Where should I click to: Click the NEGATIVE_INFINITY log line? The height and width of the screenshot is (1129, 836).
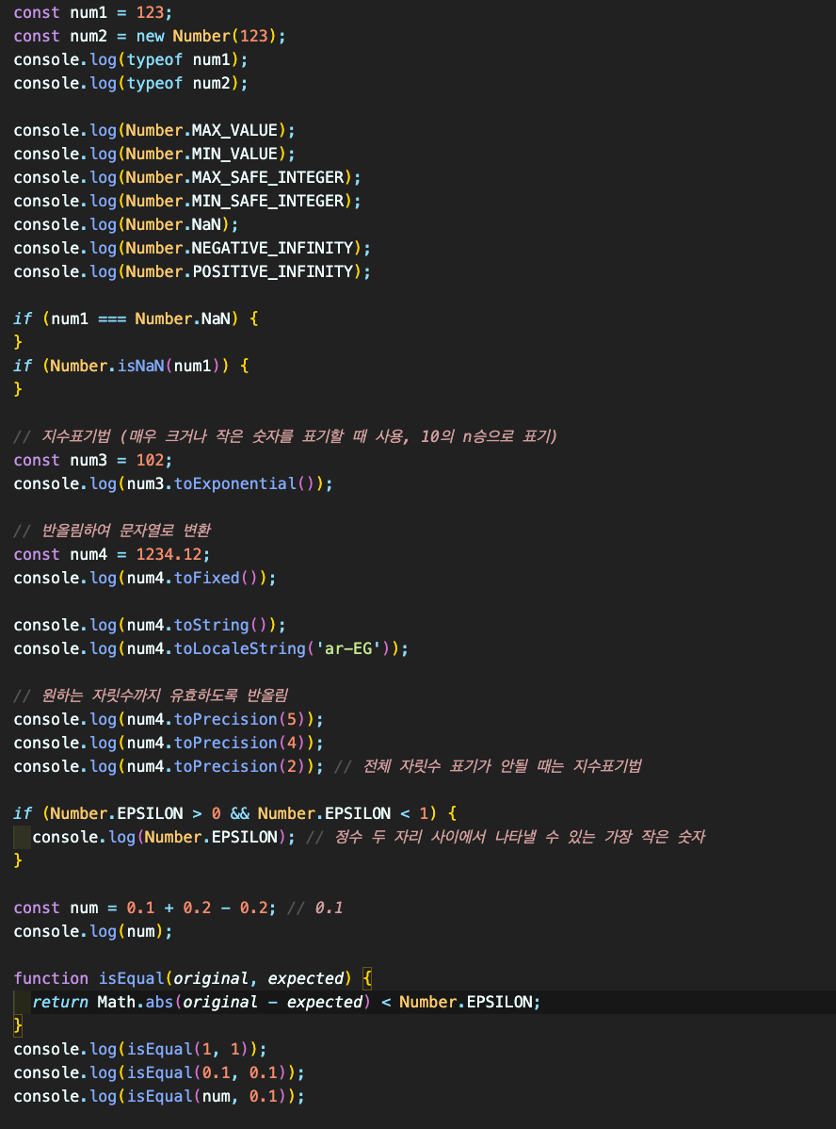(x=192, y=249)
